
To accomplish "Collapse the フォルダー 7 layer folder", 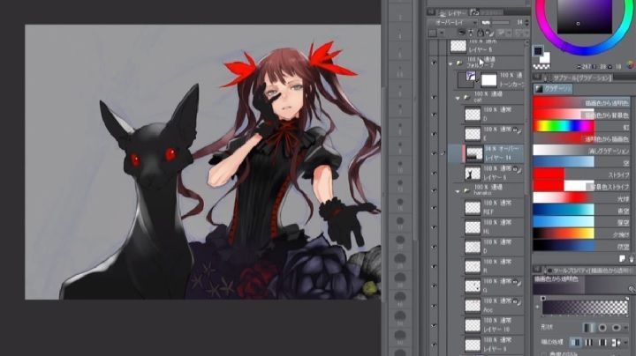I will (450, 63).
